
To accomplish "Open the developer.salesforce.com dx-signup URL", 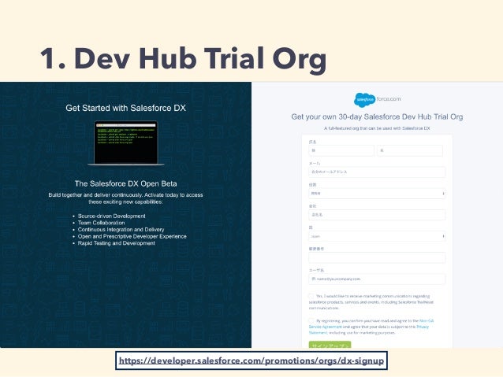I will click(251, 360).
